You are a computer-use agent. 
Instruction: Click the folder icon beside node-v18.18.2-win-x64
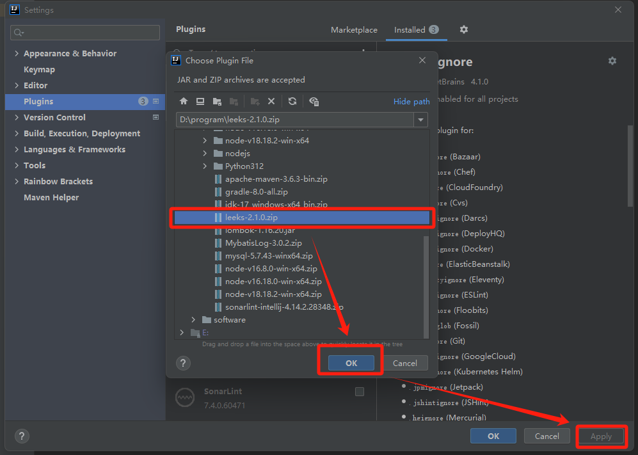pos(218,140)
